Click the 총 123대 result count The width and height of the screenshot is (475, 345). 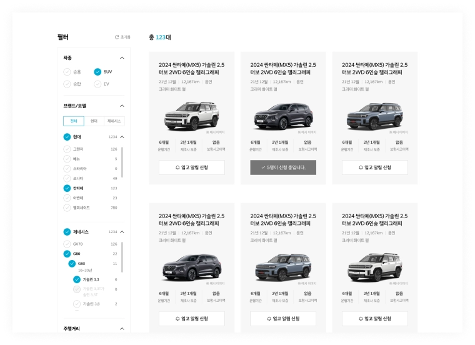pos(160,37)
